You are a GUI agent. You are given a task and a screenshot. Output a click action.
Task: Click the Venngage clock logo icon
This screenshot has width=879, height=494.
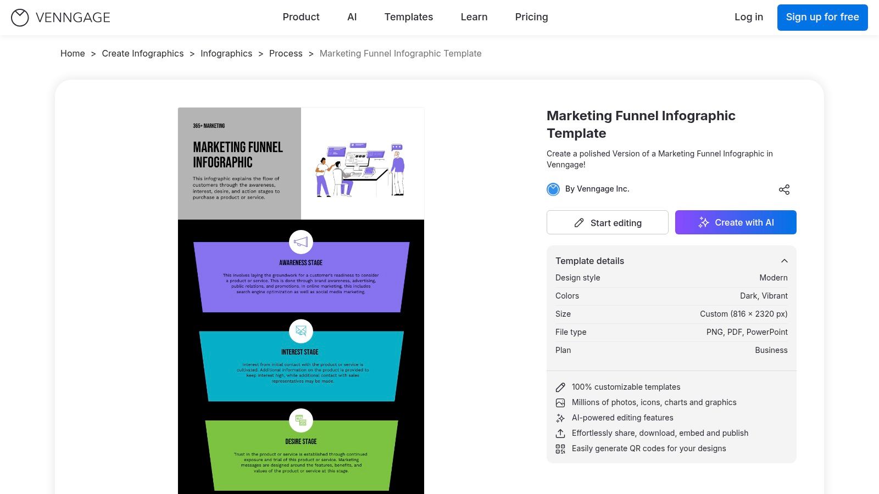20,18
